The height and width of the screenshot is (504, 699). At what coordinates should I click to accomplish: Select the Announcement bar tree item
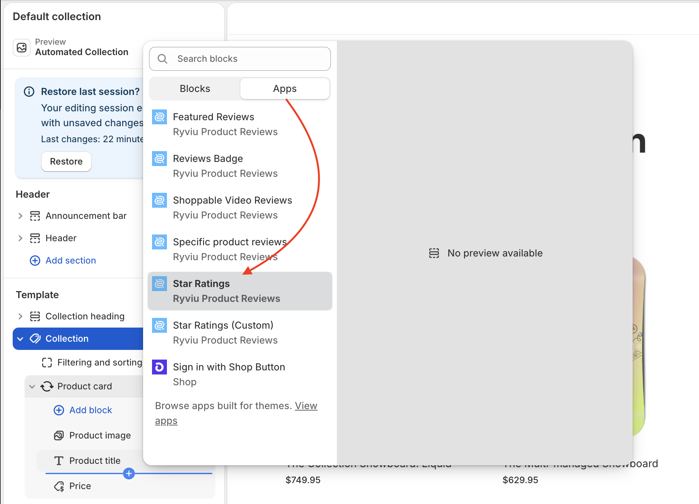click(x=86, y=216)
